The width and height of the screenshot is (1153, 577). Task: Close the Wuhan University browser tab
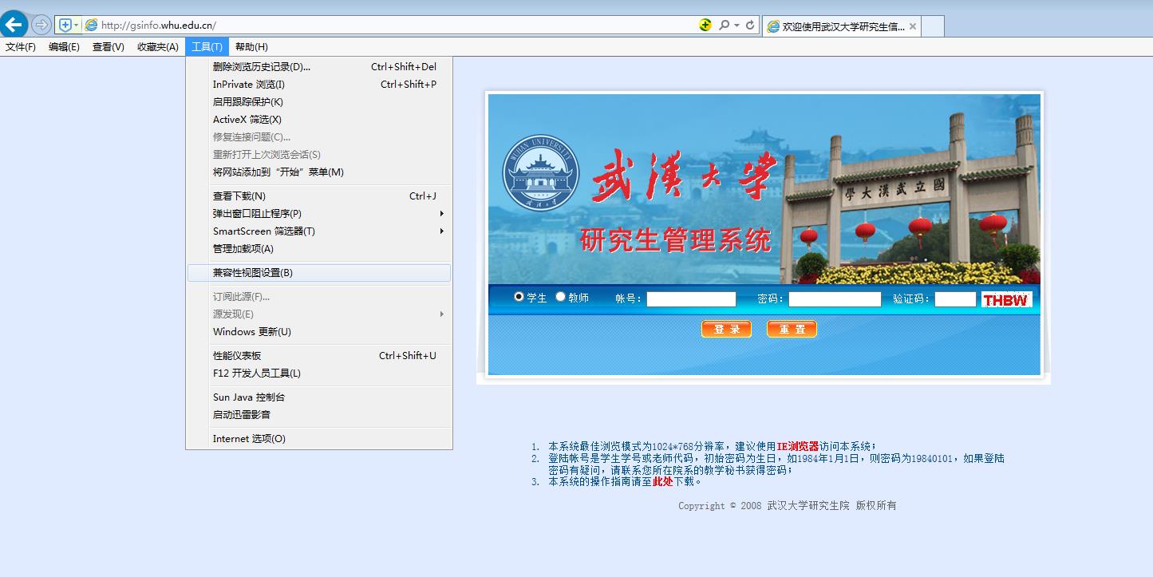click(913, 26)
